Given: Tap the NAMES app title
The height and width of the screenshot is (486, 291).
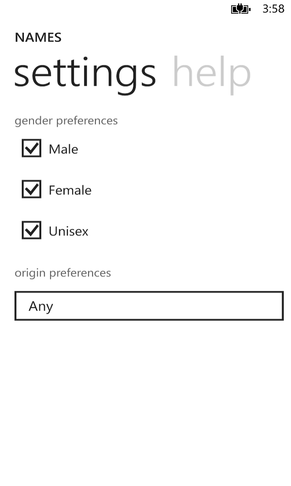Looking at the screenshot, I should pyautogui.click(x=38, y=38).
